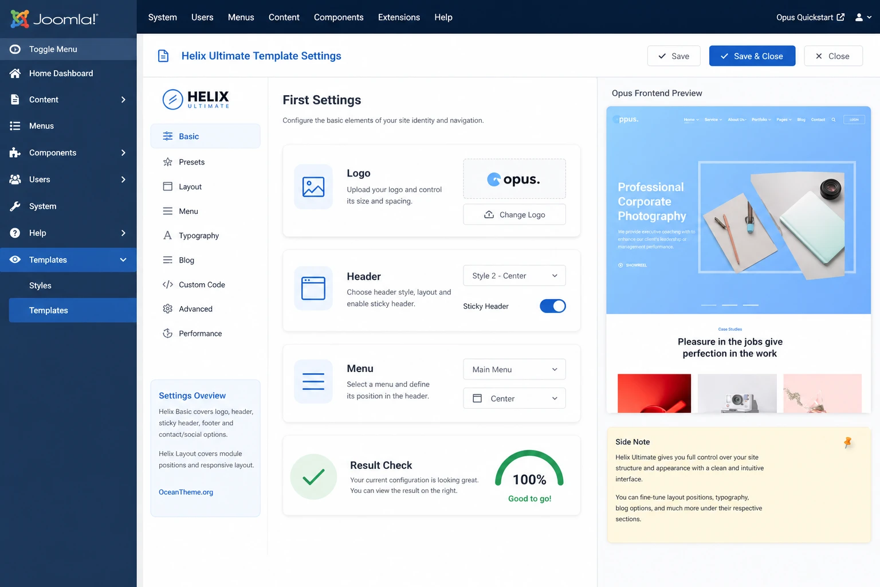
Task: Click the Performance speed icon
Action: (168, 334)
